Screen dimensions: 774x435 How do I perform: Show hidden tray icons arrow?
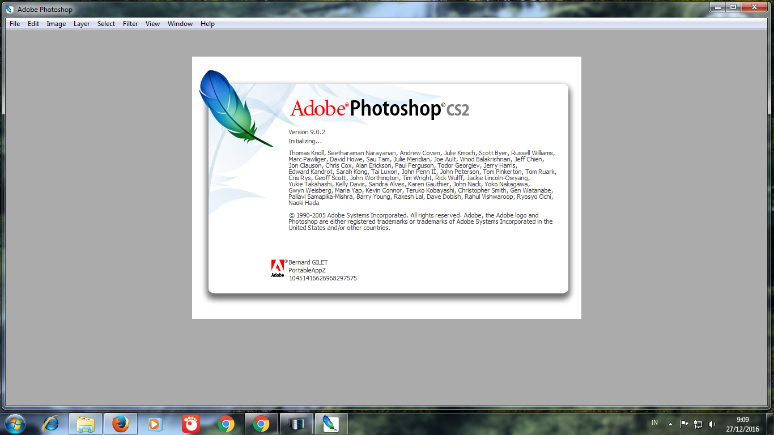pos(671,424)
